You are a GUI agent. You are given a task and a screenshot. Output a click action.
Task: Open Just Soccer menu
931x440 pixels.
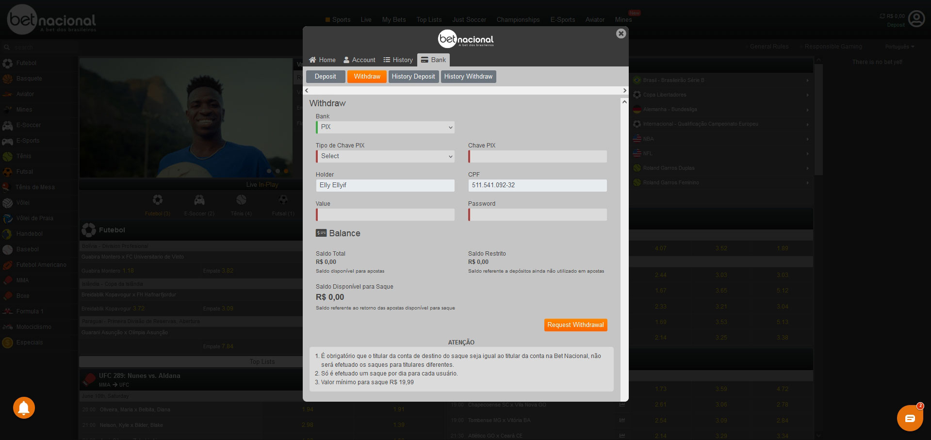tap(469, 20)
